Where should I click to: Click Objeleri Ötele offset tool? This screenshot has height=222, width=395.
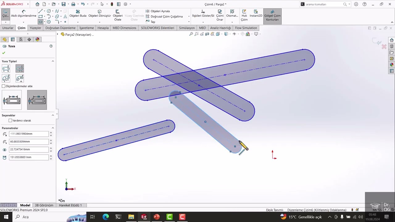(x=118, y=15)
